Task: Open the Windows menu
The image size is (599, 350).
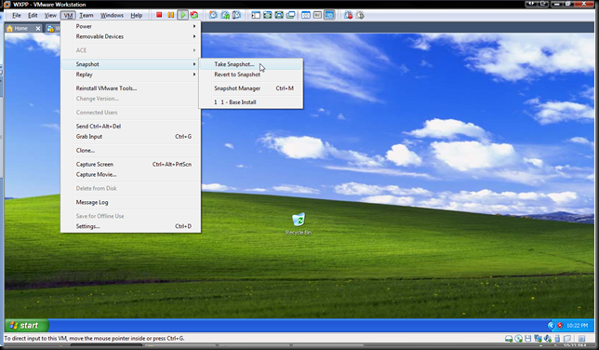Action: [112, 15]
